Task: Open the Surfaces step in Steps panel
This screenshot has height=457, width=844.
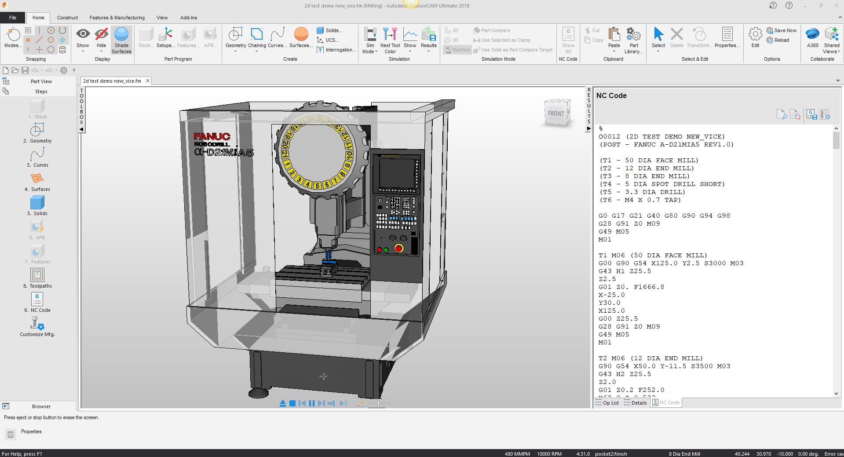Action: (37, 182)
